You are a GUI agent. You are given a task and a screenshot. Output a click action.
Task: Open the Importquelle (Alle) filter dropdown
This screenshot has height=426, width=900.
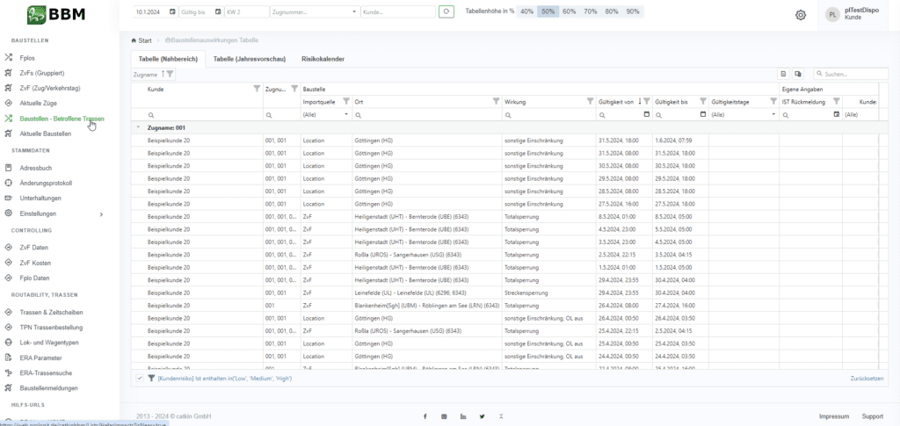326,114
